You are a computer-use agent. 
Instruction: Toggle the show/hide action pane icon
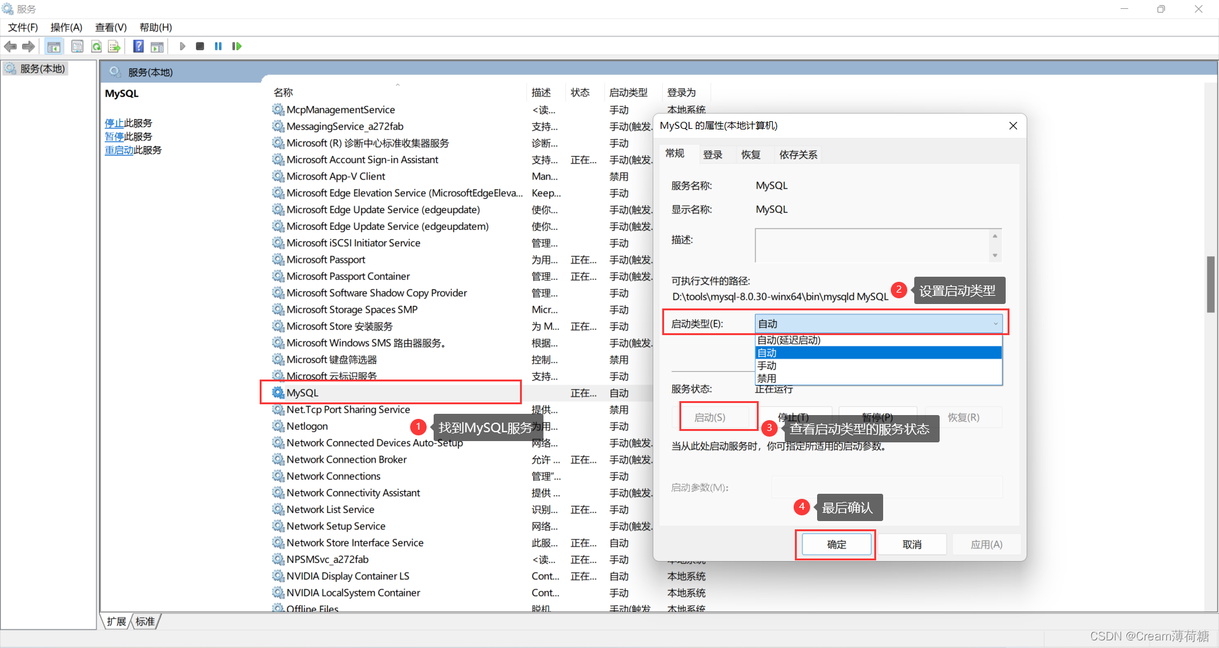pyautogui.click(x=157, y=46)
